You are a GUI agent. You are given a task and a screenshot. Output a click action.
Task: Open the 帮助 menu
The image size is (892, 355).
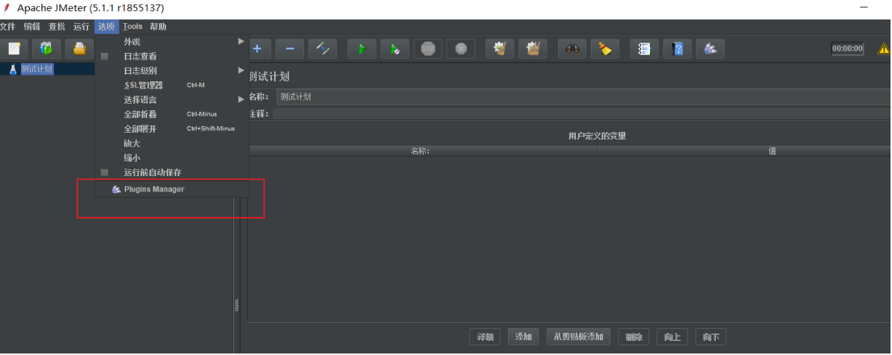(158, 27)
